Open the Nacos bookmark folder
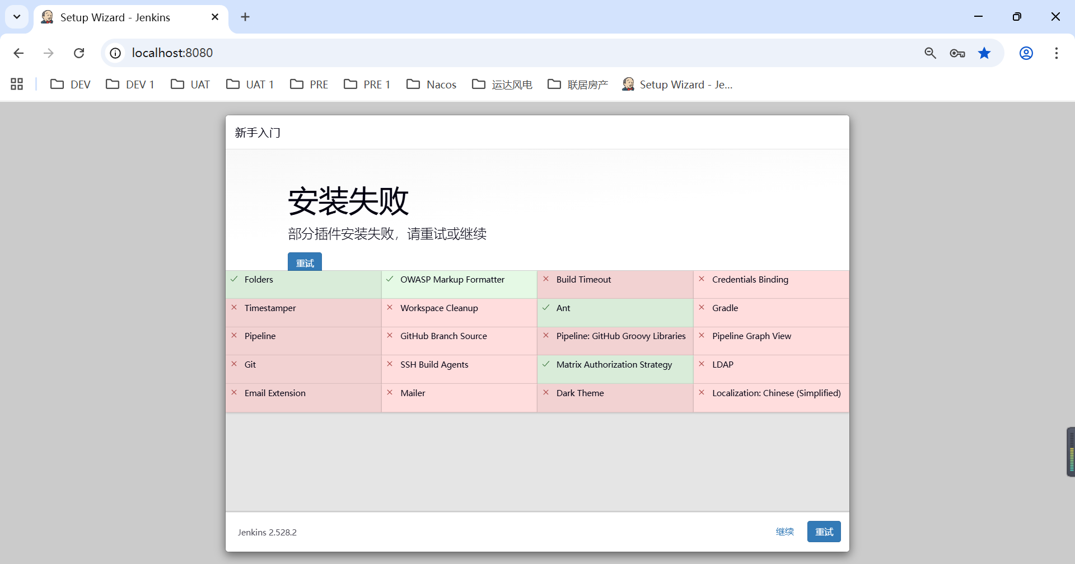 coord(431,84)
